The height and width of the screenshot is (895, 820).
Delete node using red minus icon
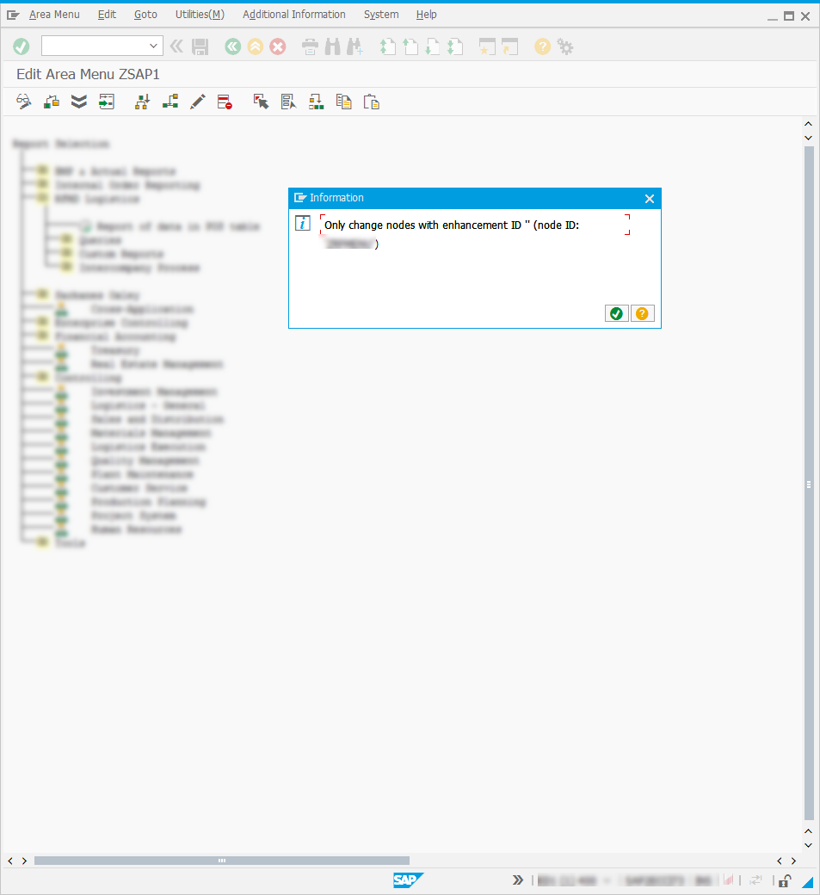(225, 102)
